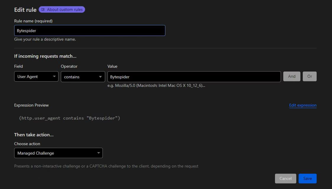The width and height of the screenshot is (332, 189).
Task: Click the 'Then take action...' heading
Action: tap(34, 135)
